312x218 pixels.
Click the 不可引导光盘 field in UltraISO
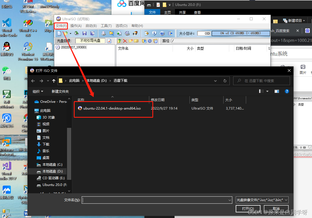90,41
